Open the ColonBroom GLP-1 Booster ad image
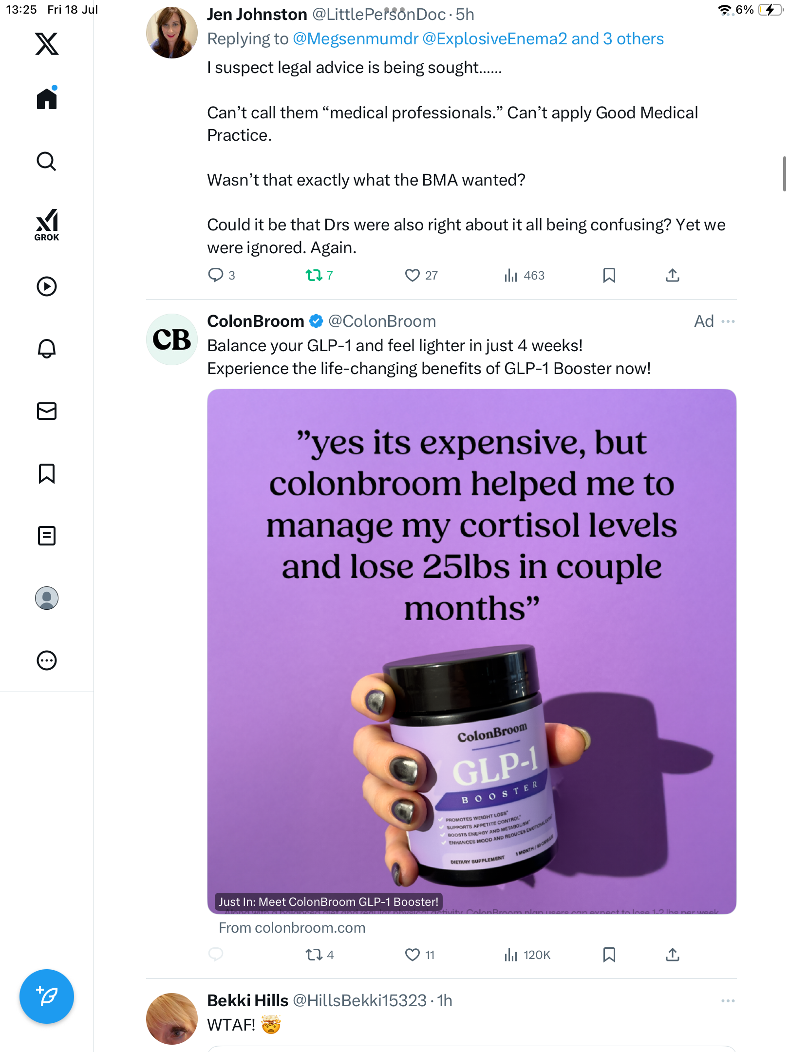The height and width of the screenshot is (1052, 789). pos(471,651)
